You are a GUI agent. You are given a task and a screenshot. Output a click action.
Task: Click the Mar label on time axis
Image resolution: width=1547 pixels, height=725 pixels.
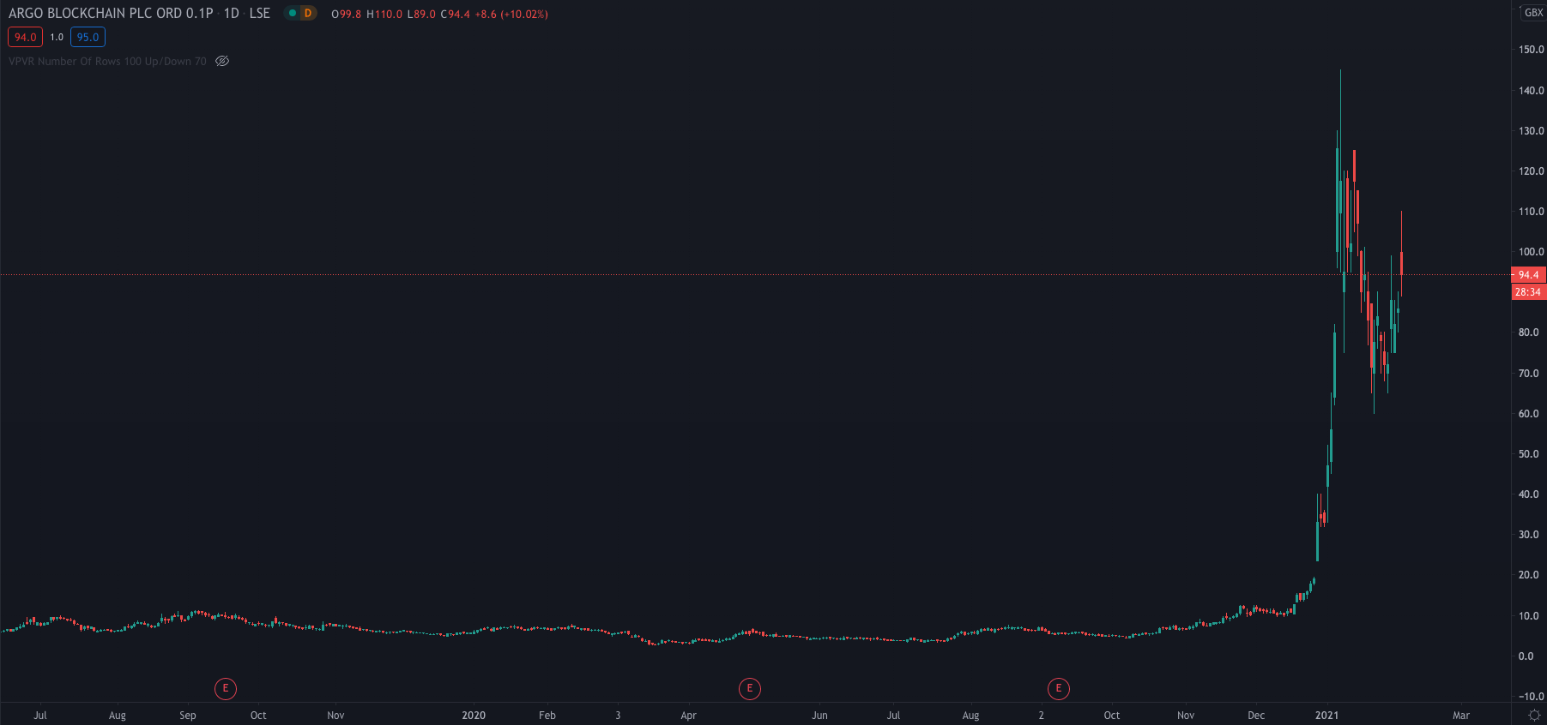click(x=1460, y=715)
